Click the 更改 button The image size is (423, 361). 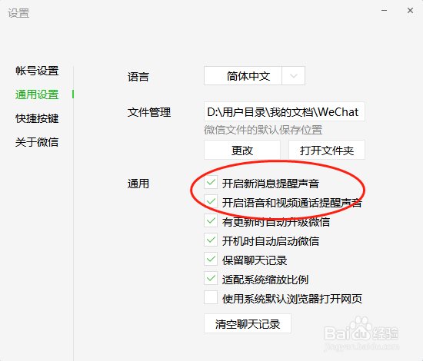click(x=242, y=150)
